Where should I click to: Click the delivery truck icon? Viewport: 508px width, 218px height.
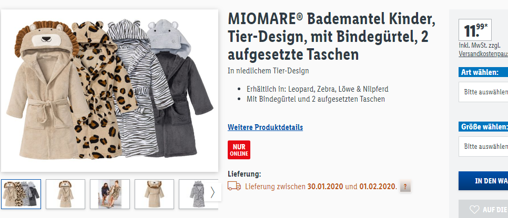(234, 186)
